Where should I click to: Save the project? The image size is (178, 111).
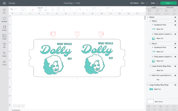[x=143, y=3]
